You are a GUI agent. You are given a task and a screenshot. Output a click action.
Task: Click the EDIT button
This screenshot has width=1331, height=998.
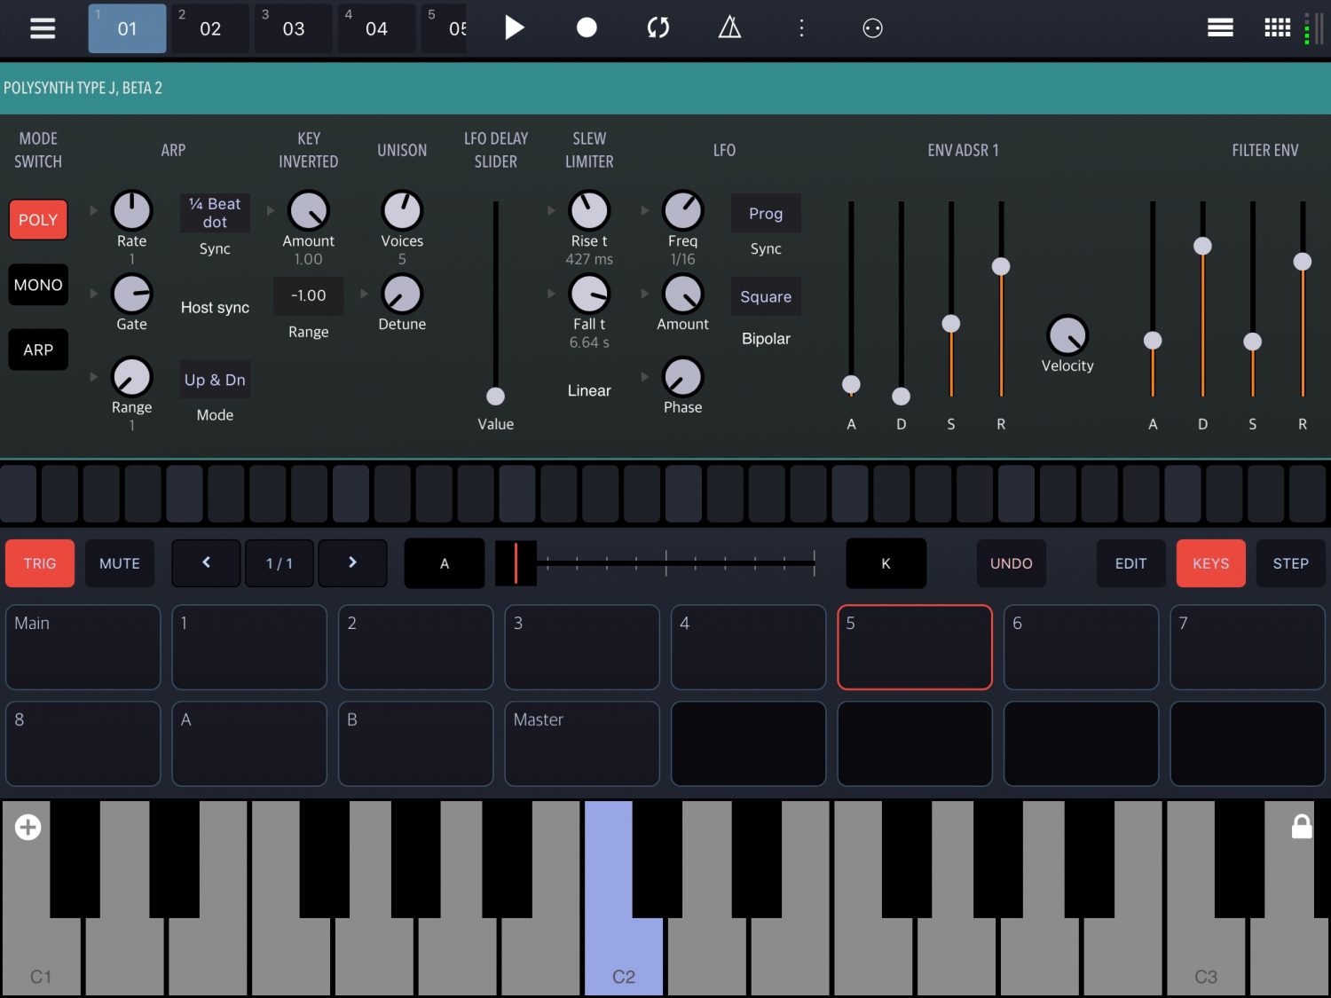(1130, 563)
